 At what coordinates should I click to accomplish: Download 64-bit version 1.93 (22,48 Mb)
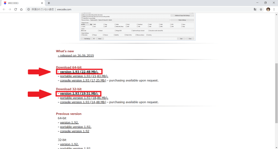click(79, 72)
